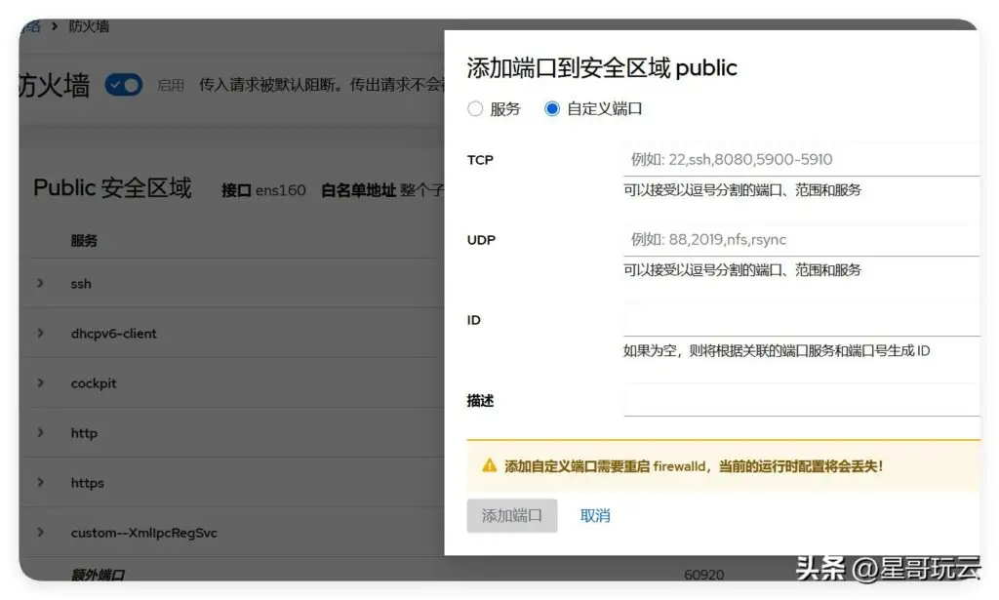Navigate to the 网络 breadcrumb link
This screenshot has width=999, height=600.
tap(31, 26)
